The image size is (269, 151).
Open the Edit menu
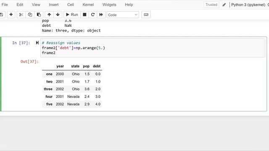coord(20,5)
